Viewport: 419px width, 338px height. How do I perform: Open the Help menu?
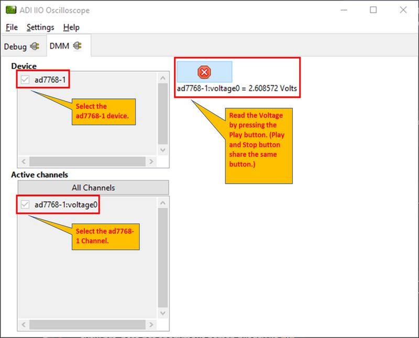click(71, 27)
